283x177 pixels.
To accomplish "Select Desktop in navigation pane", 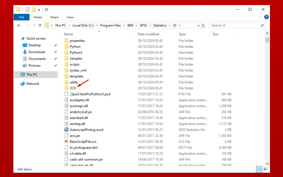I will (35, 45).
